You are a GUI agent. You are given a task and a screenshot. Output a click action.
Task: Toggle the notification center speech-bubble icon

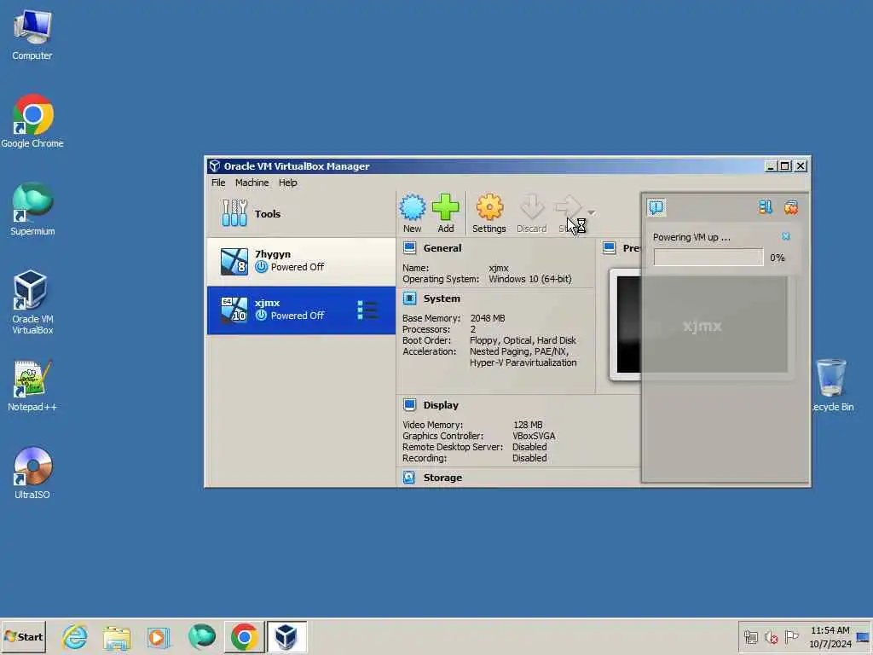click(656, 208)
